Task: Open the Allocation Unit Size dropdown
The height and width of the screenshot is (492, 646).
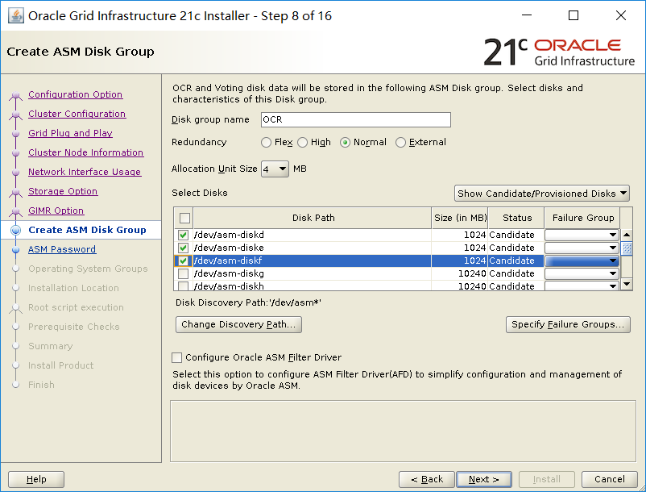Action: [275, 169]
